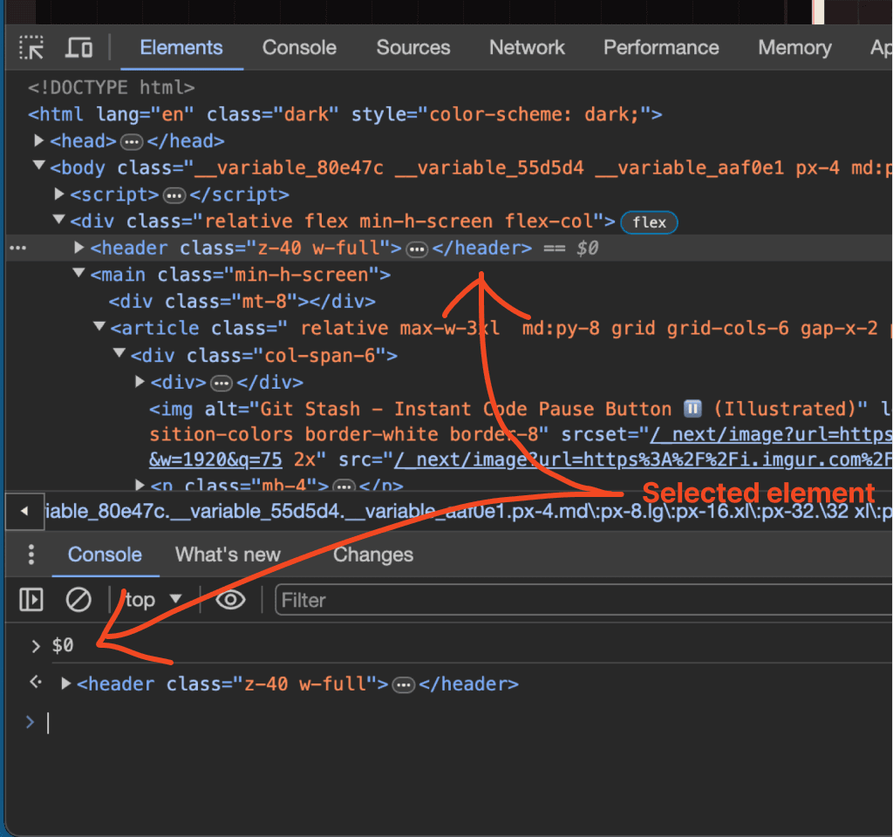This screenshot has width=893, height=837.
Task: Open the &w=1920&q=75 link
Action: [x=215, y=459]
